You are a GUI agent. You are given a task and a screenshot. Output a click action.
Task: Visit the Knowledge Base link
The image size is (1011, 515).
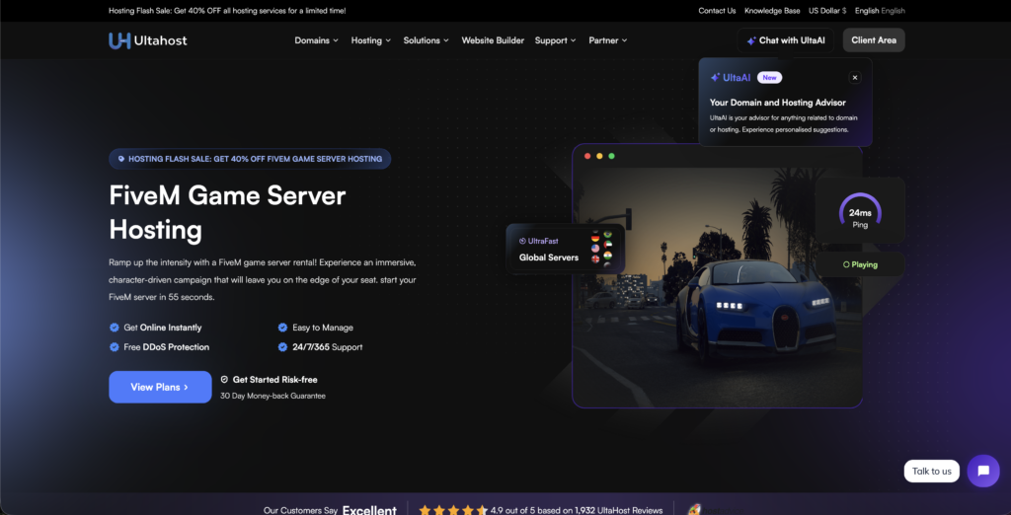[772, 10]
